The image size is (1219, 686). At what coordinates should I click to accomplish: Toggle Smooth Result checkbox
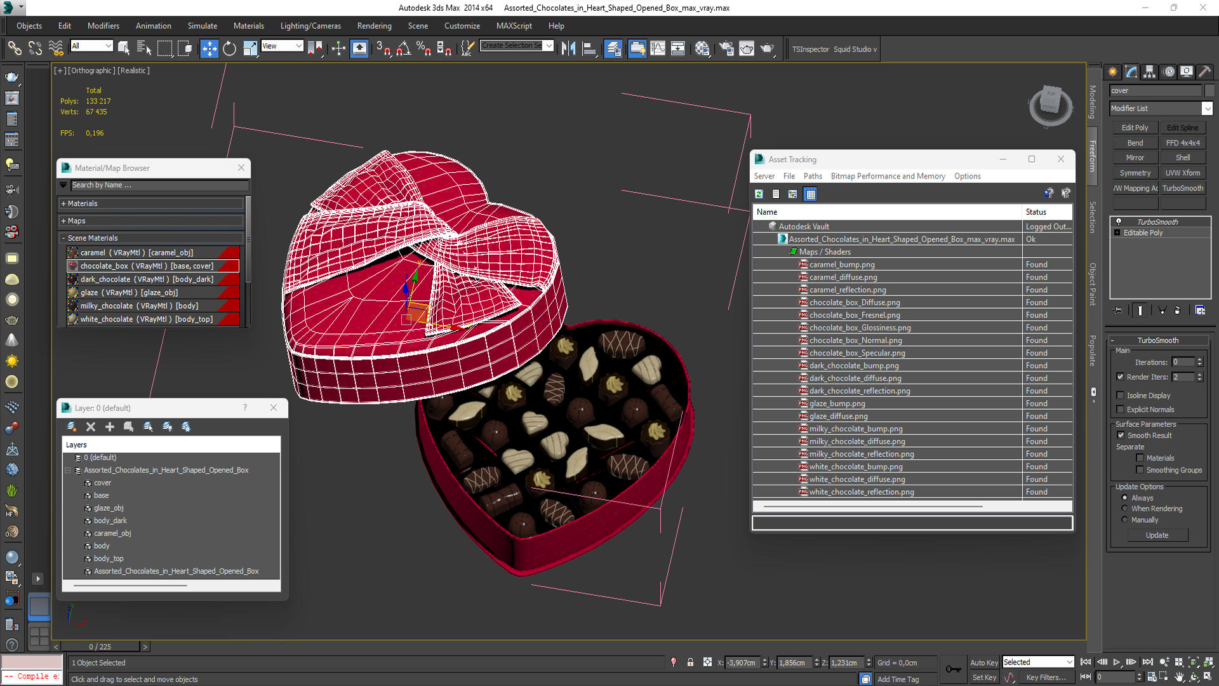click(1121, 435)
